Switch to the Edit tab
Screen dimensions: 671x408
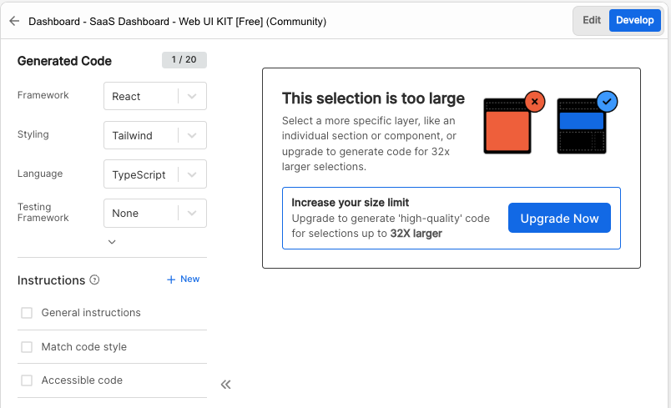point(592,21)
